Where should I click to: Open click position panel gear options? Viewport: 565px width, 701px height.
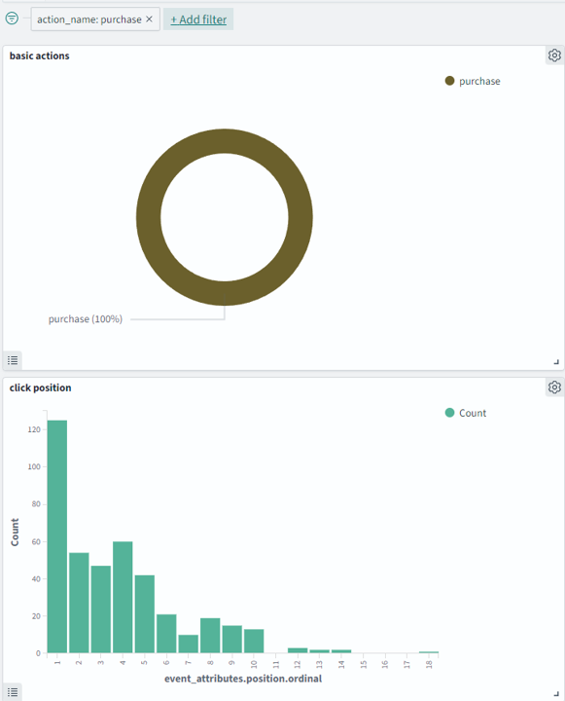click(x=554, y=387)
